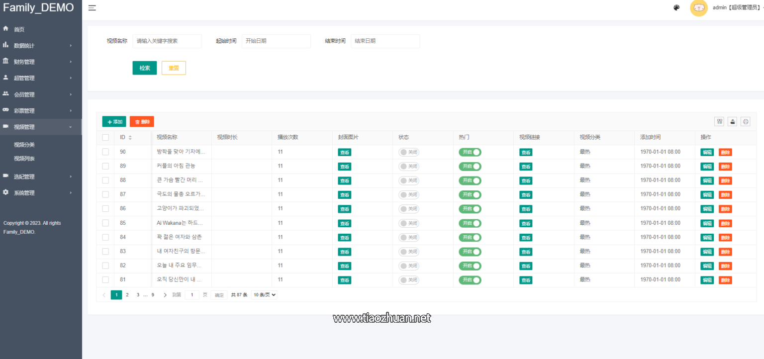Click the admin avatar picture
Screen dimensions: 764x359
699,8
